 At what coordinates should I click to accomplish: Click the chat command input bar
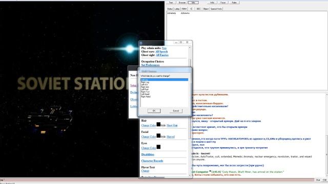click(x=157, y=180)
